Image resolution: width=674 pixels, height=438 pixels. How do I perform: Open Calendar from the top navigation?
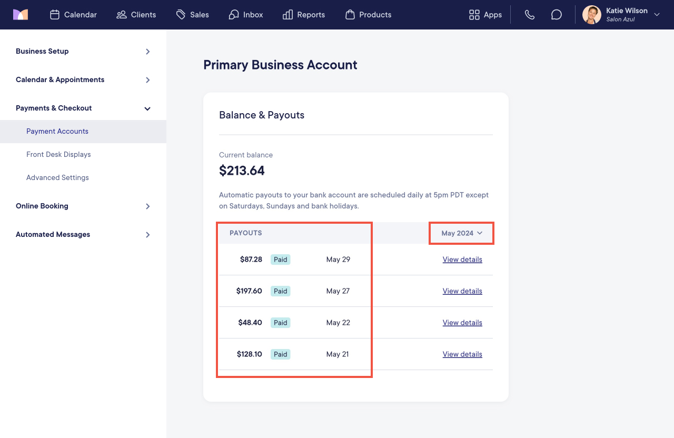[73, 15]
